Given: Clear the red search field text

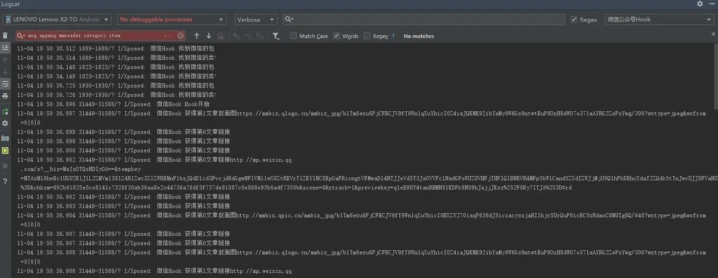Looking at the screenshot, I should click(x=181, y=36).
